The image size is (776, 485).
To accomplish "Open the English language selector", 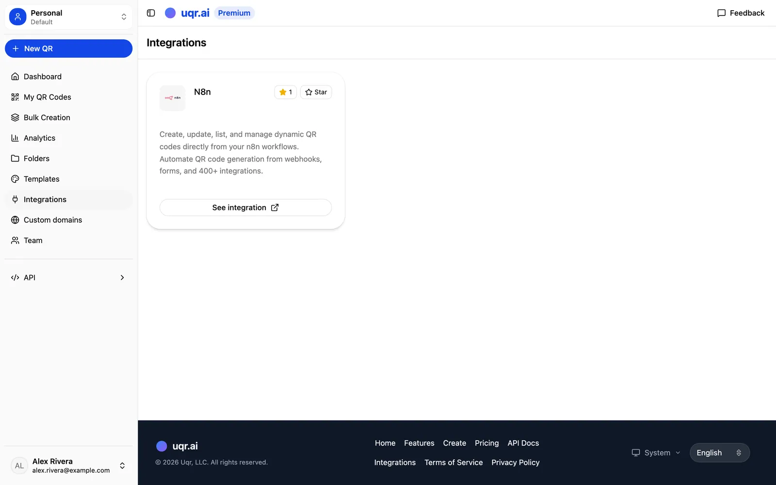I will (x=720, y=453).
